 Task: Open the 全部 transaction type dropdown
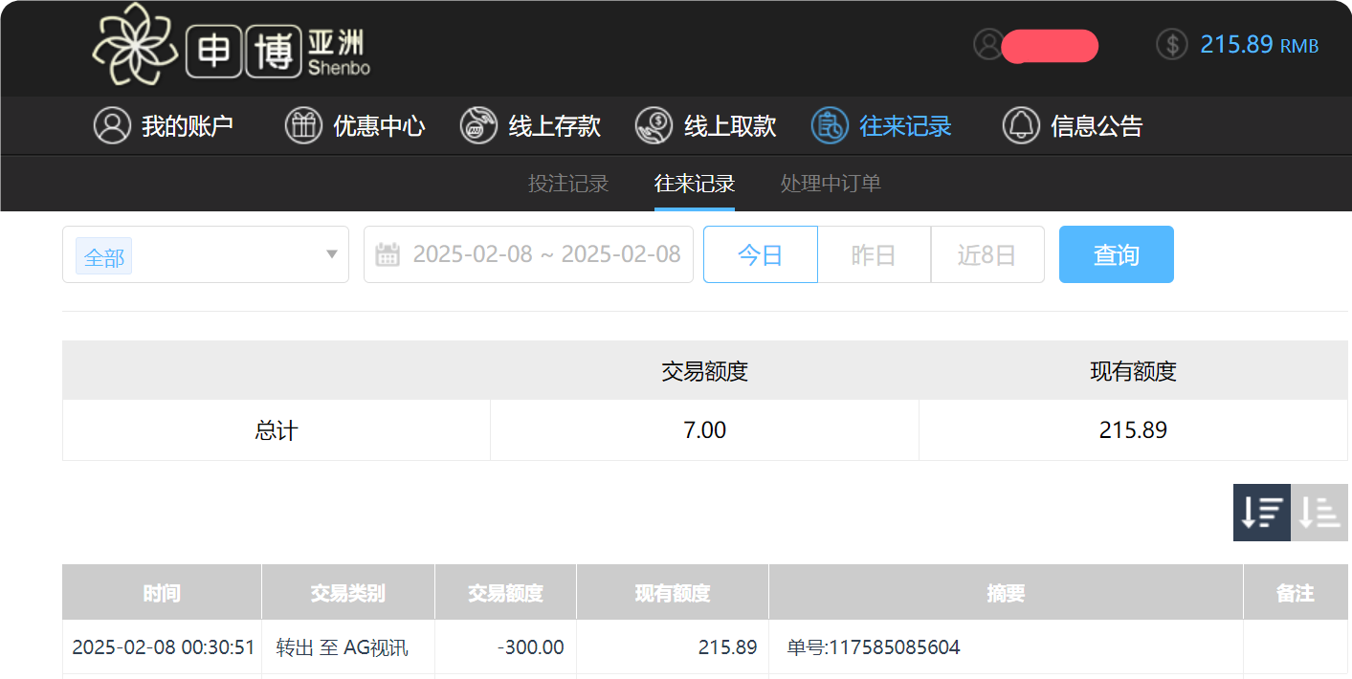point(205,253)
